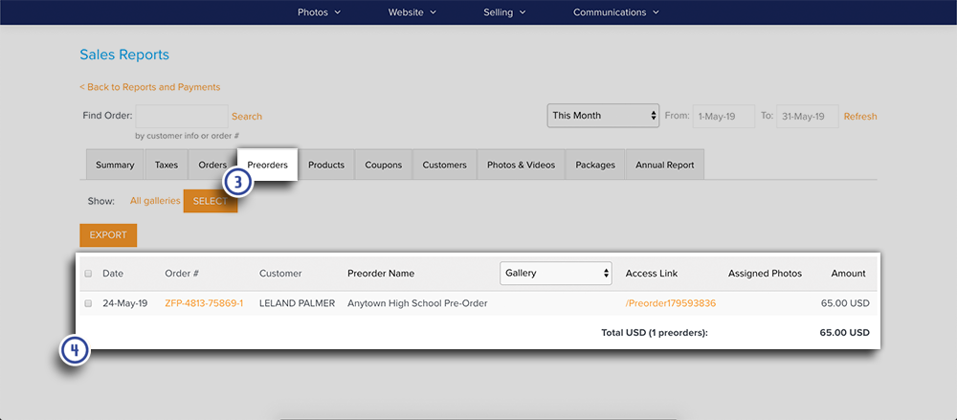Click the All galleries link
Screen dimensions: 957x420
coord(155,200)
